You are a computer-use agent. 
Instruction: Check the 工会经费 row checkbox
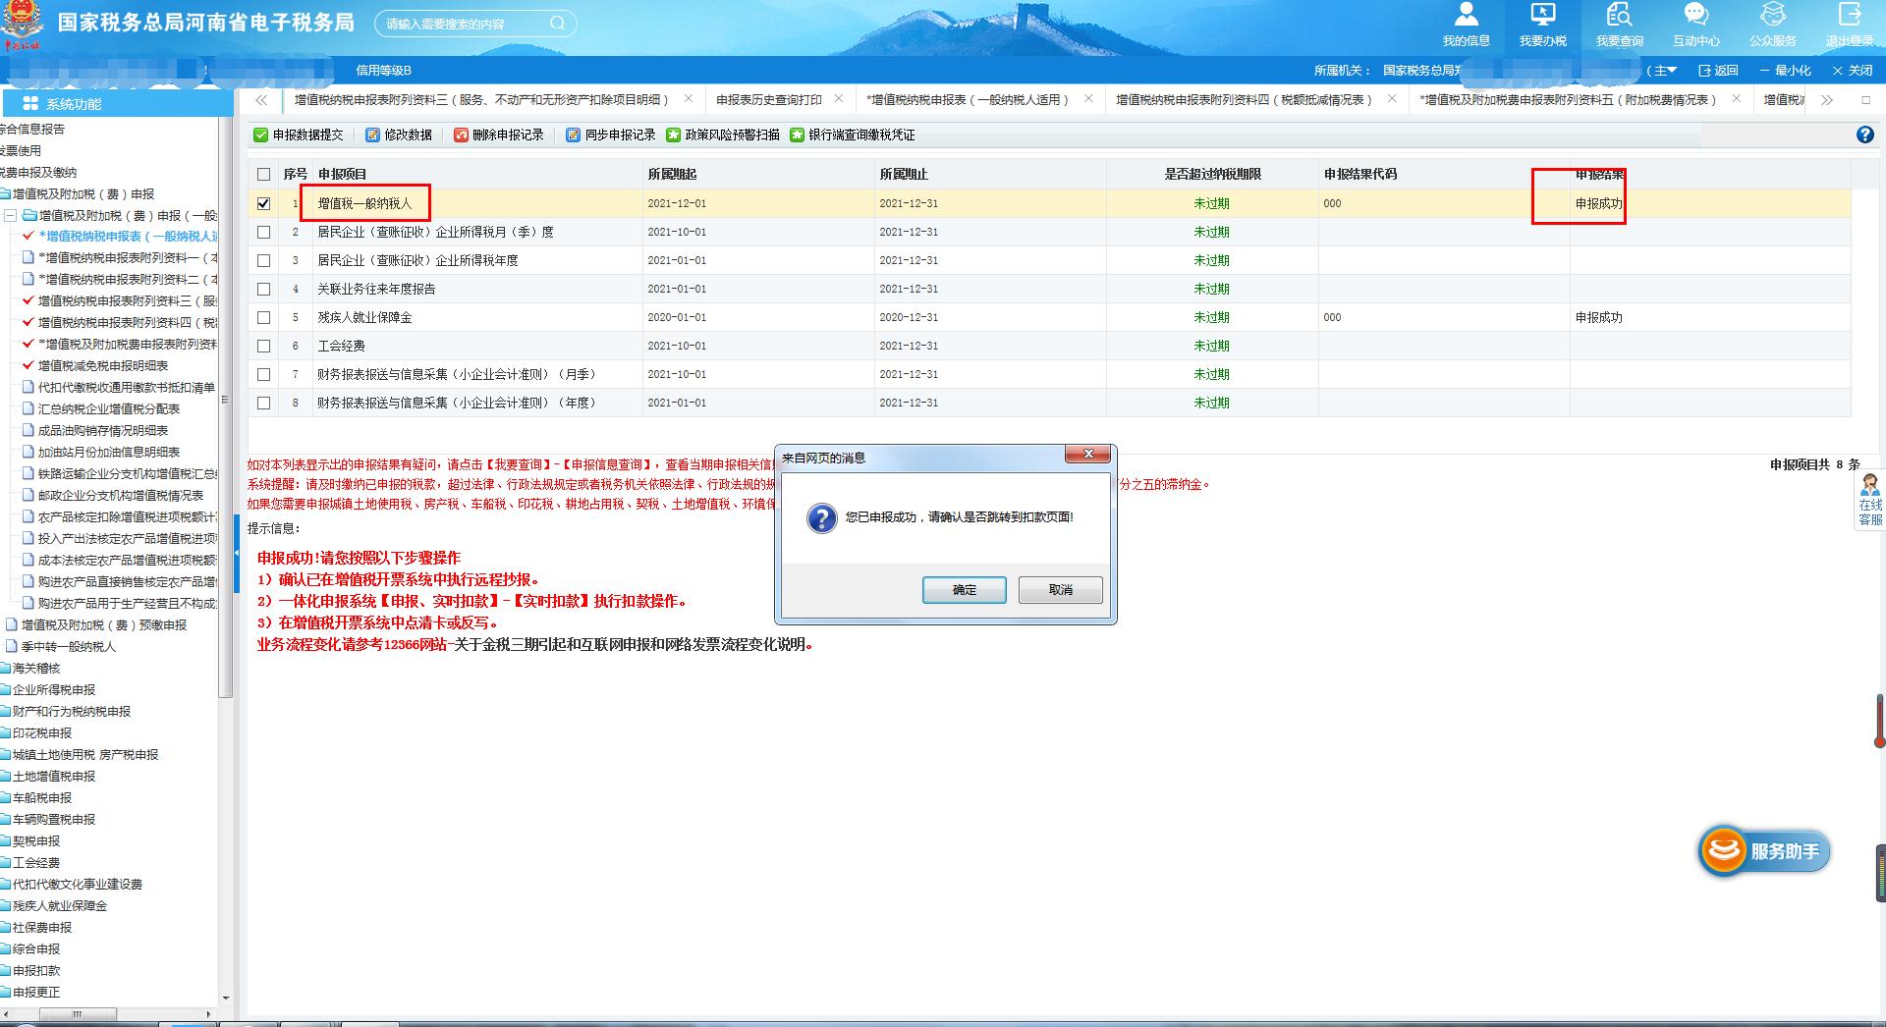coord(263,347)
